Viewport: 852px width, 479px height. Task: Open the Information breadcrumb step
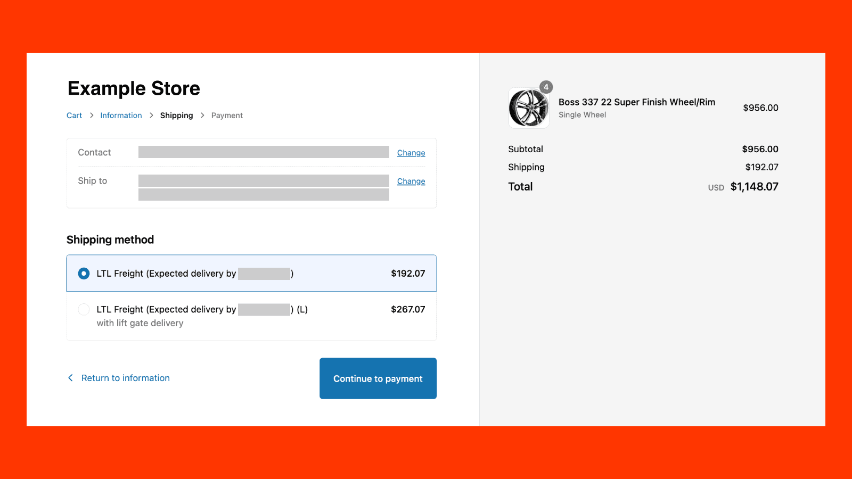coord(121,115)
